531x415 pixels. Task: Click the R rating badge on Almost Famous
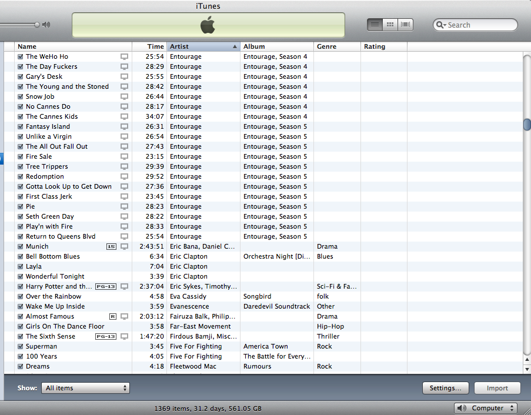click(x=113, y=316)
